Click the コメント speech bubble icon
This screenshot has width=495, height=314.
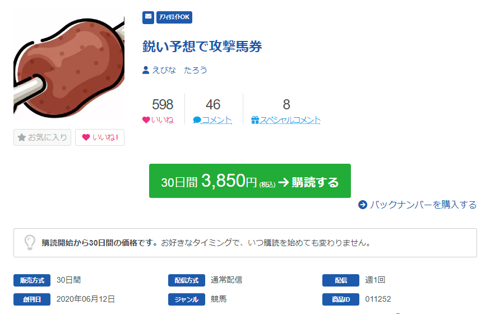[197, 120]
